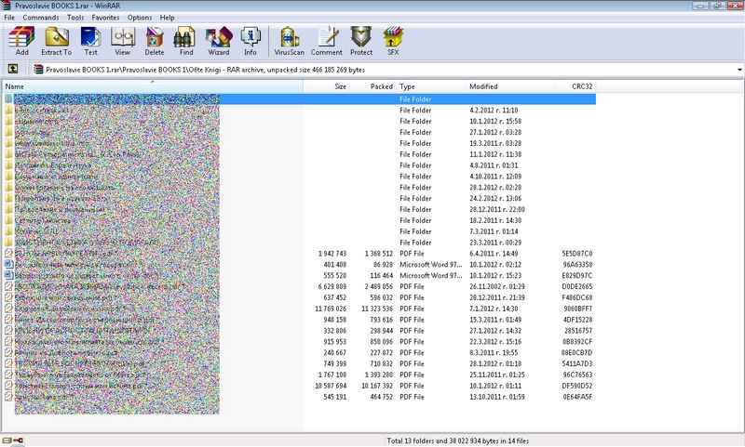Click the Extract To toolbar icon
The height and width of the screenshot is (447, 745).
tap(56, 41)
